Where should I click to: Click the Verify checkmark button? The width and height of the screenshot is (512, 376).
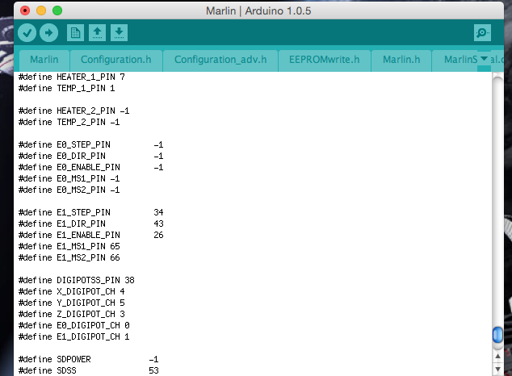27,33
